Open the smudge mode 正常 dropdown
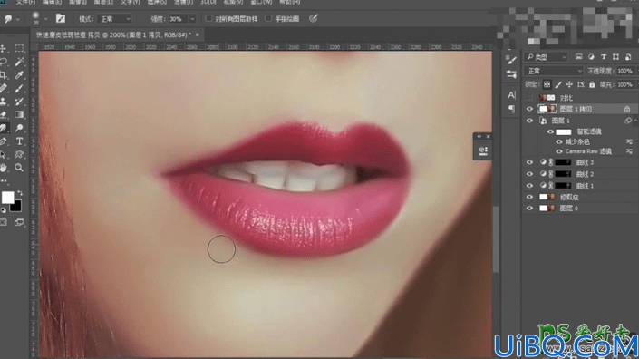 pos(115,19)
